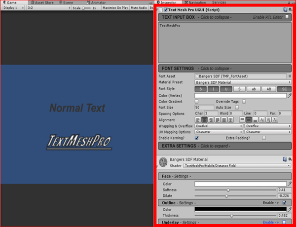Collapse TEXT INPUT BOX section header
The height and width of the screenshot is (227, 296).
(224, 17)
